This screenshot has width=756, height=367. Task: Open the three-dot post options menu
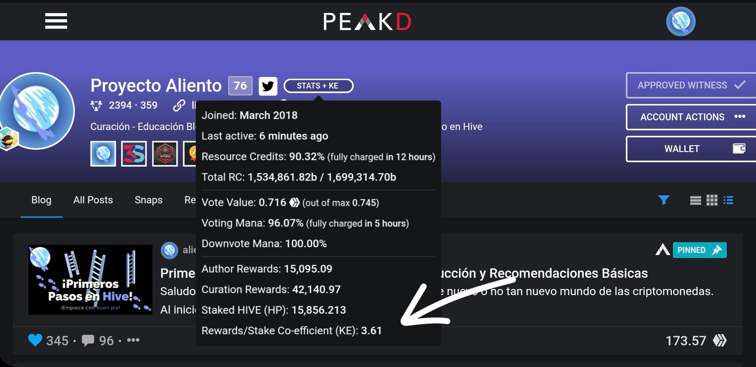point(133,340)
